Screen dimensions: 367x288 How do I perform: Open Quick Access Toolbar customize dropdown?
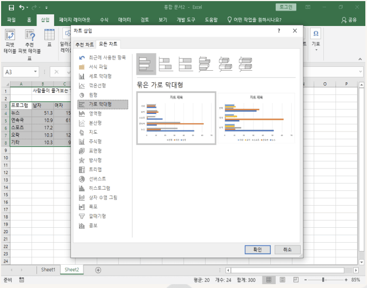pos(46,8)
